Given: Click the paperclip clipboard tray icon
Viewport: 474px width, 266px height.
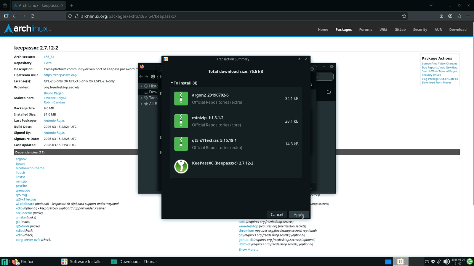Looking at the screenshot, I should click(x=439, y=262).
